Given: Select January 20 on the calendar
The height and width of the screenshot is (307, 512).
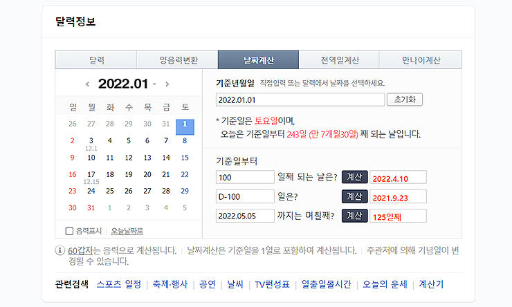Looking at the screenshot, I should tap(147, 174).
